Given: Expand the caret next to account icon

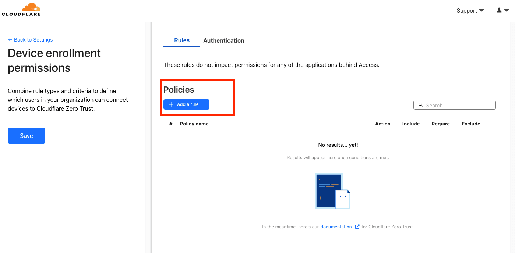Looking at the screenshot, I should point(507,10).
